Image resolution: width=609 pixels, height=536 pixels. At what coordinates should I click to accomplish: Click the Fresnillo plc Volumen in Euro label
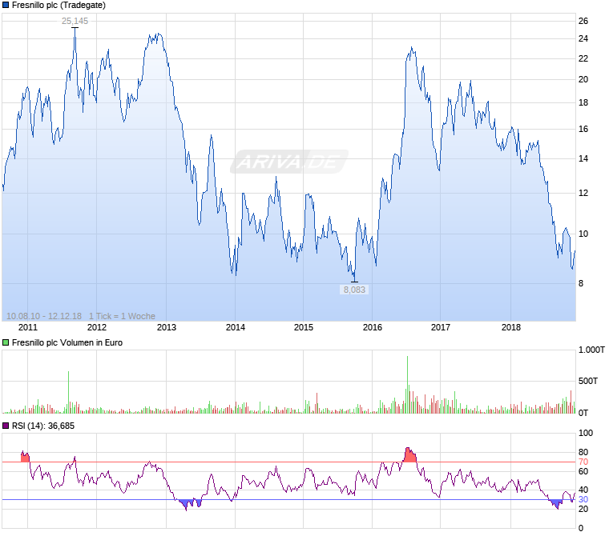[67, 342]
